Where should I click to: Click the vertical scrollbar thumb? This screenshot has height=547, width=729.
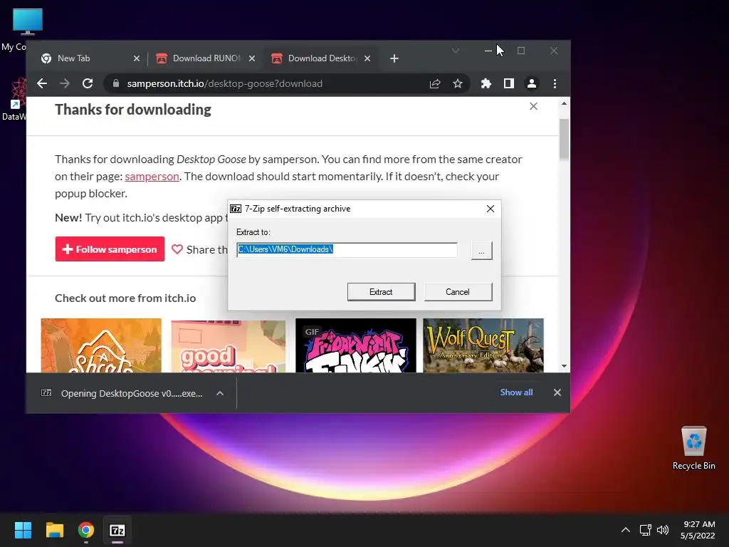pyautogui.click(x=564, y=139)
